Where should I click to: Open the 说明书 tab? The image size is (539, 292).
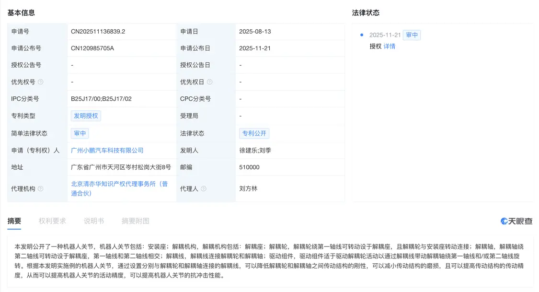[x=93, y=221]
